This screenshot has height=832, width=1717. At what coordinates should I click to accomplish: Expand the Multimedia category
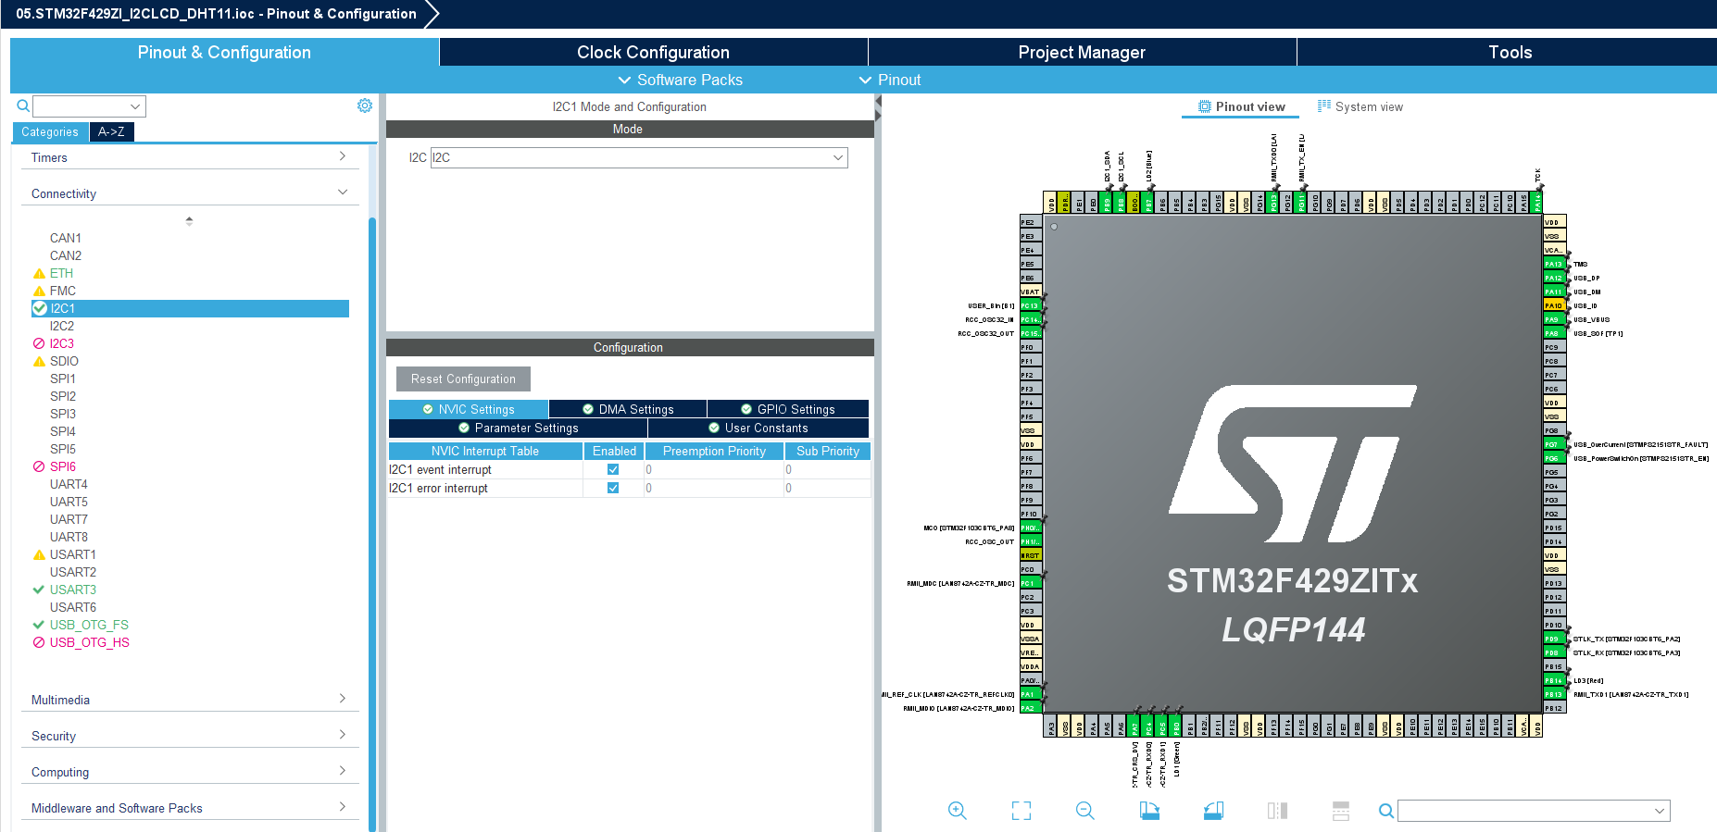pos(189,700)
